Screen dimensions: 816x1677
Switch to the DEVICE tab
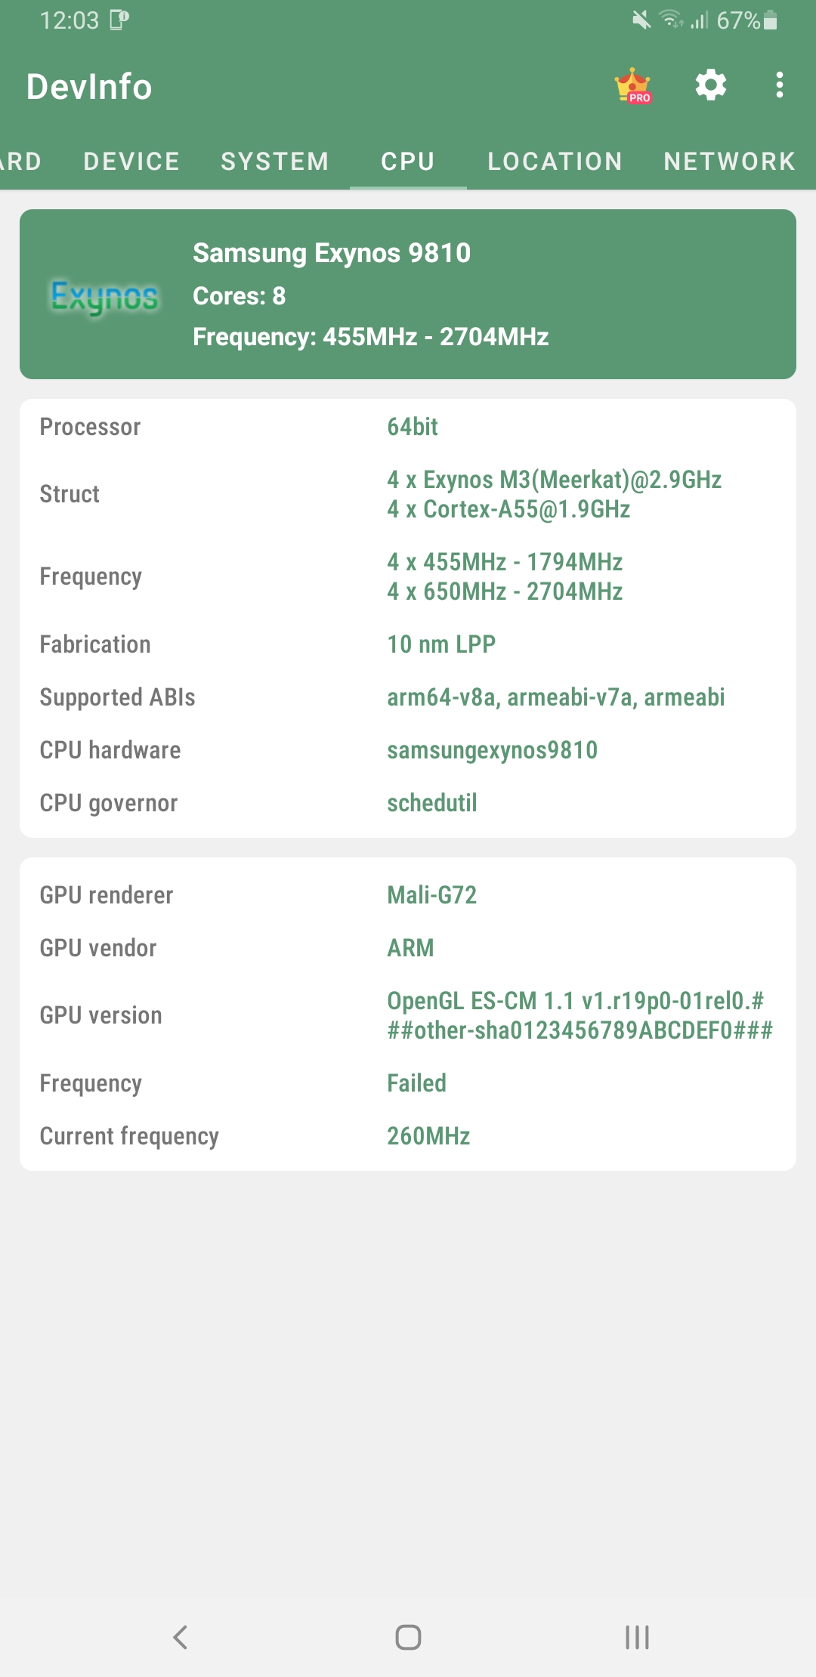pyautogui.click(x=131, y=161)
